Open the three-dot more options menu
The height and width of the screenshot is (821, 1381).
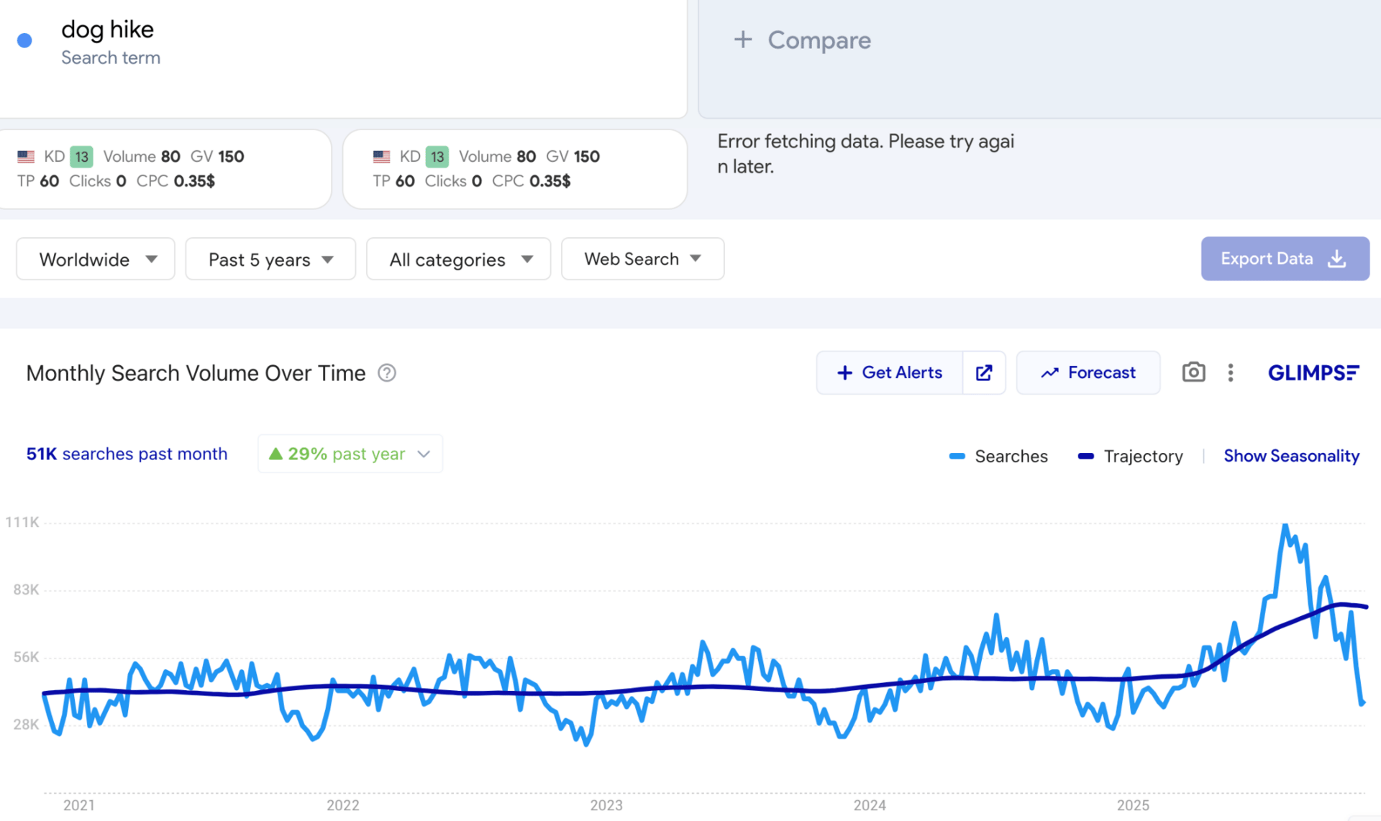click(x=1231, y=372)
